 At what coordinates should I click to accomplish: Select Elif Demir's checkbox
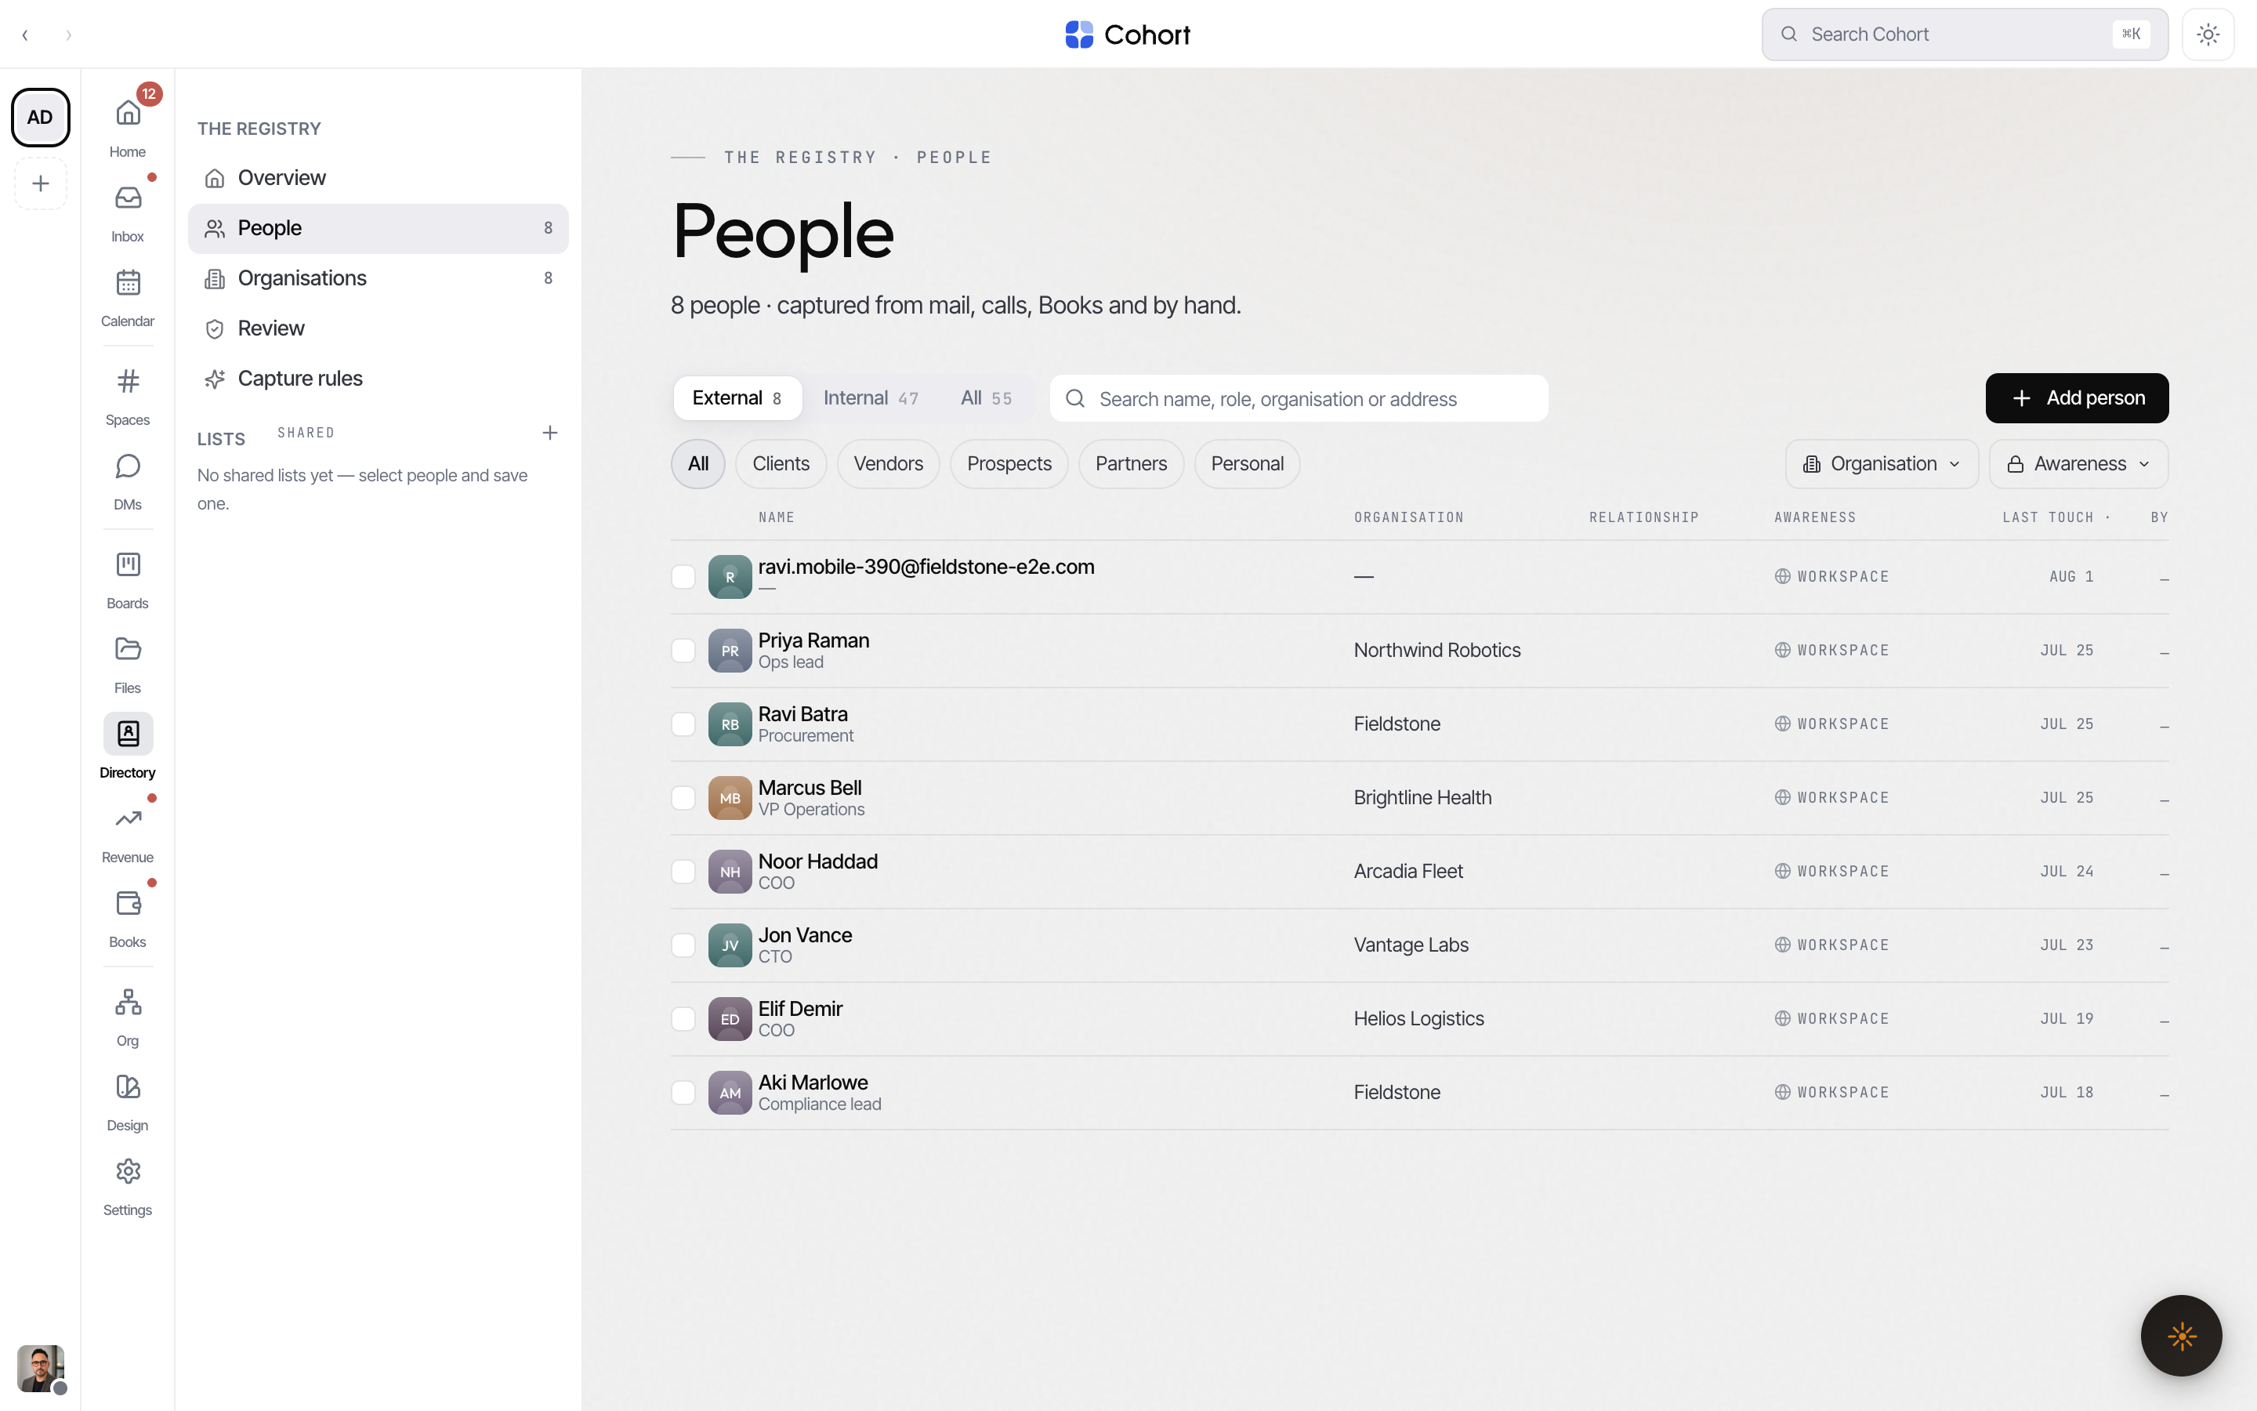(x=683, y=1019)
